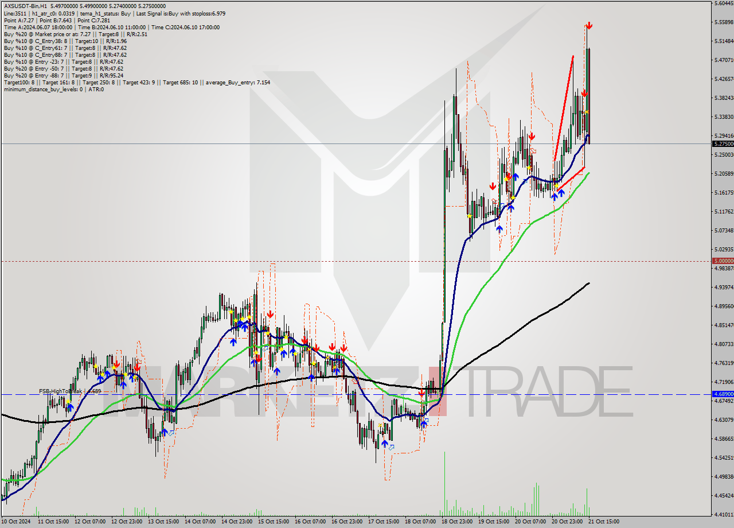Click the 4.54251 price axis label
734x528 pixels.
[x=723, y=457]
